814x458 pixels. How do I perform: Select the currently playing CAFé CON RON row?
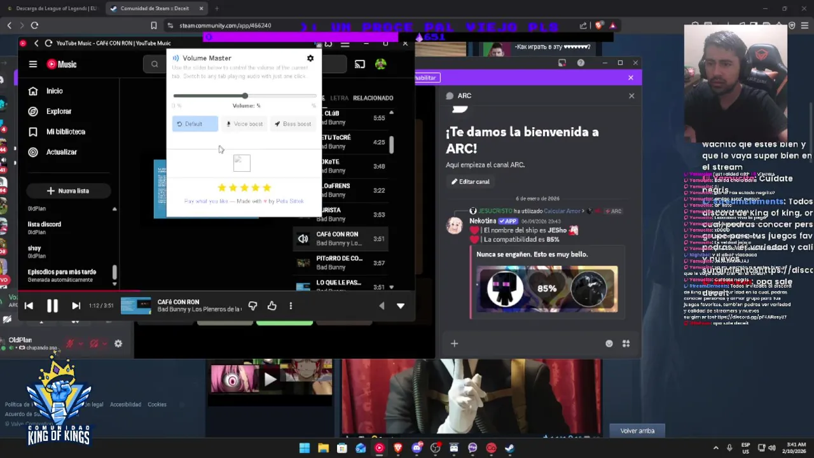coord(340,239)
